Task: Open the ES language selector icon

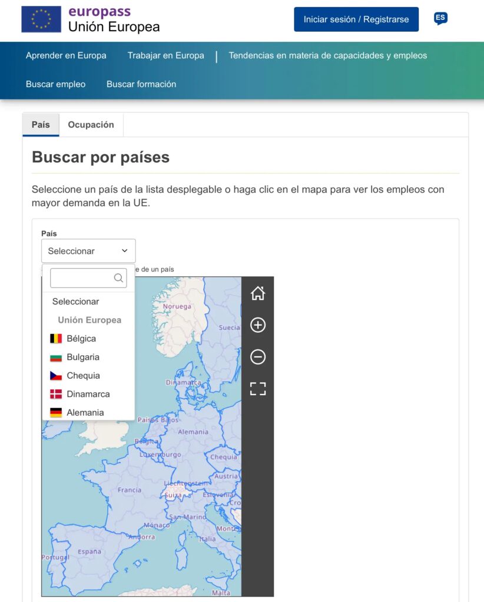Action: pos(440,19)
